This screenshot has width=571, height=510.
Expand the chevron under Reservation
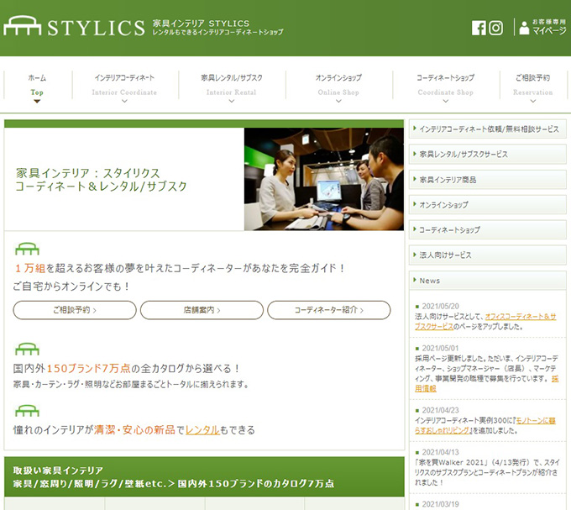[532, 102]
